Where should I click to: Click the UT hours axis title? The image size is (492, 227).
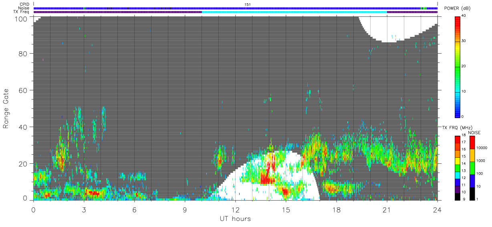pos(235,219)
